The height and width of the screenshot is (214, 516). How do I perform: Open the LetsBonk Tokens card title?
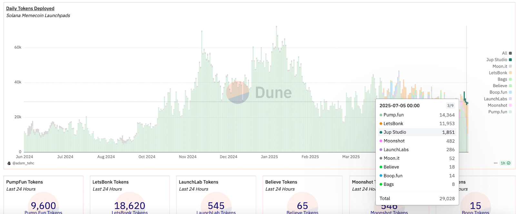111,182
